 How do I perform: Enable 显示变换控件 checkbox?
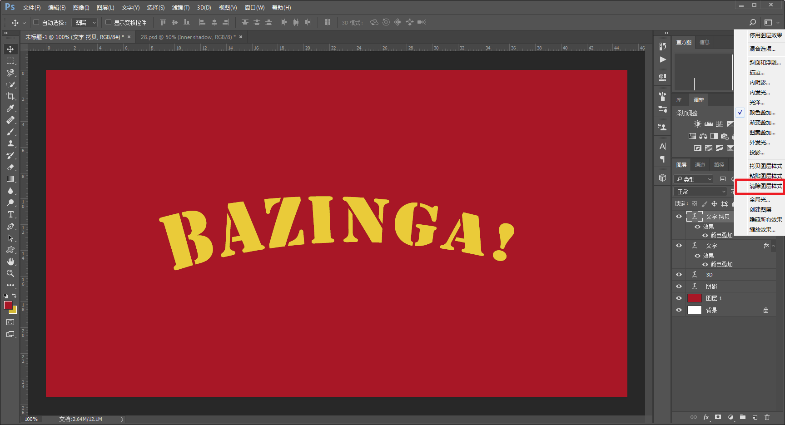(x=108, y=22)
